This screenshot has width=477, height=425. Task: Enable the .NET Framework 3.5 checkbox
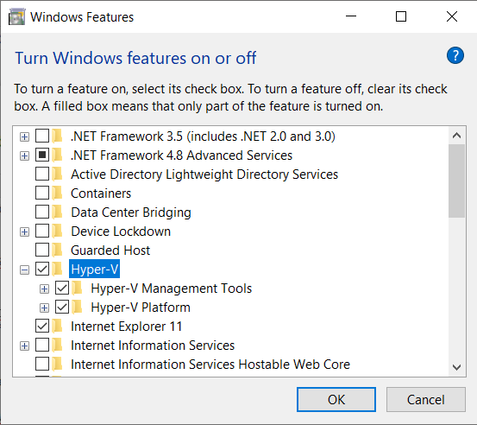pyautogui.click(x=42, y=136)
